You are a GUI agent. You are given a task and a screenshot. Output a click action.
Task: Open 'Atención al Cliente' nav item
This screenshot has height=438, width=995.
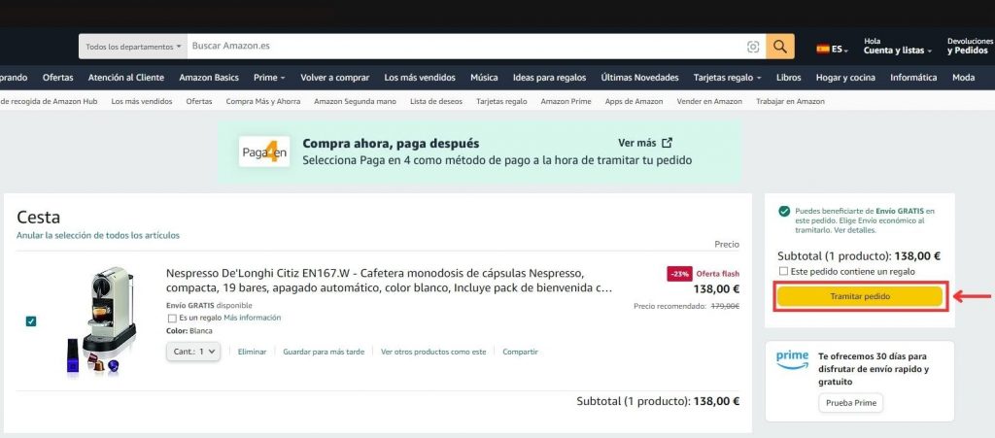126,78
